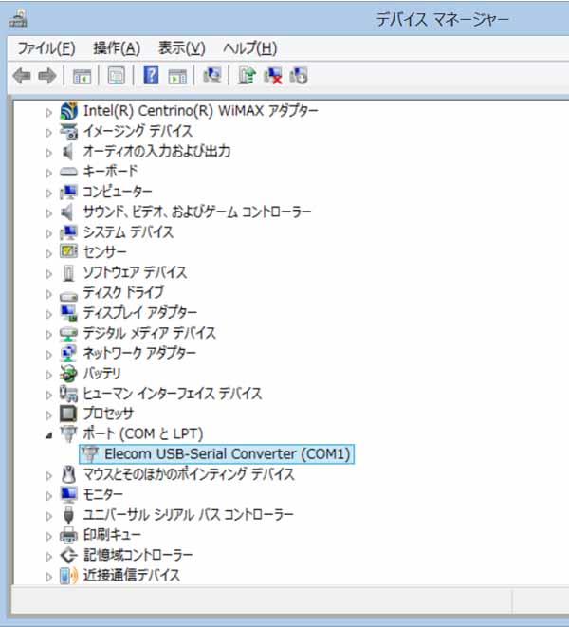Select the プロセッサ chip icon
The width and height of the screenshot is (569, 627).
pyautogui.click(x=68, y=414)
